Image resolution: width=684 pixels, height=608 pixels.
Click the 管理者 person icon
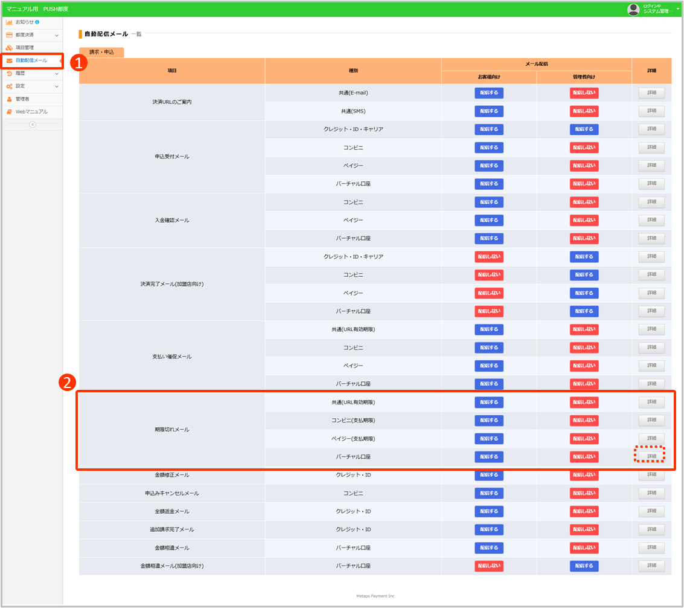[x=9, y=99]
